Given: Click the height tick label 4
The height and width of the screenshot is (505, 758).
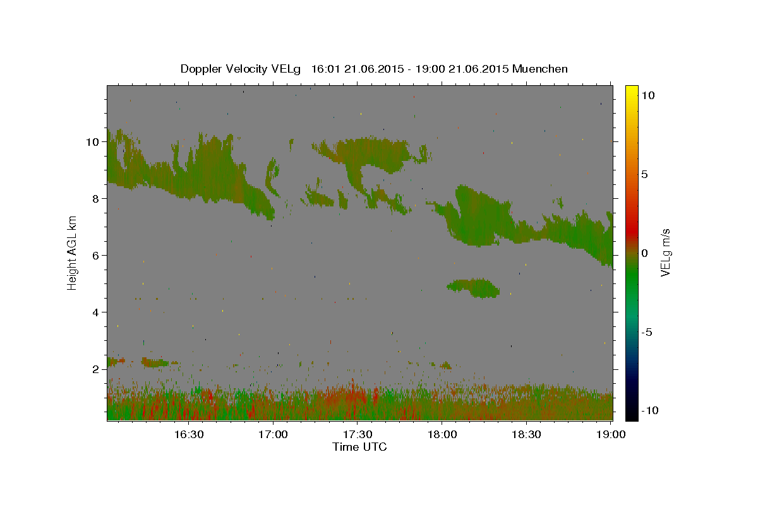Looking at the screenshot, I should point(97,312).
